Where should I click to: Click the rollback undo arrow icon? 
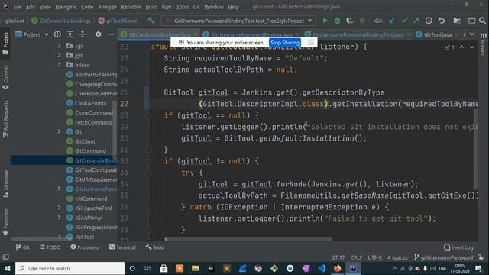point(442,21)
